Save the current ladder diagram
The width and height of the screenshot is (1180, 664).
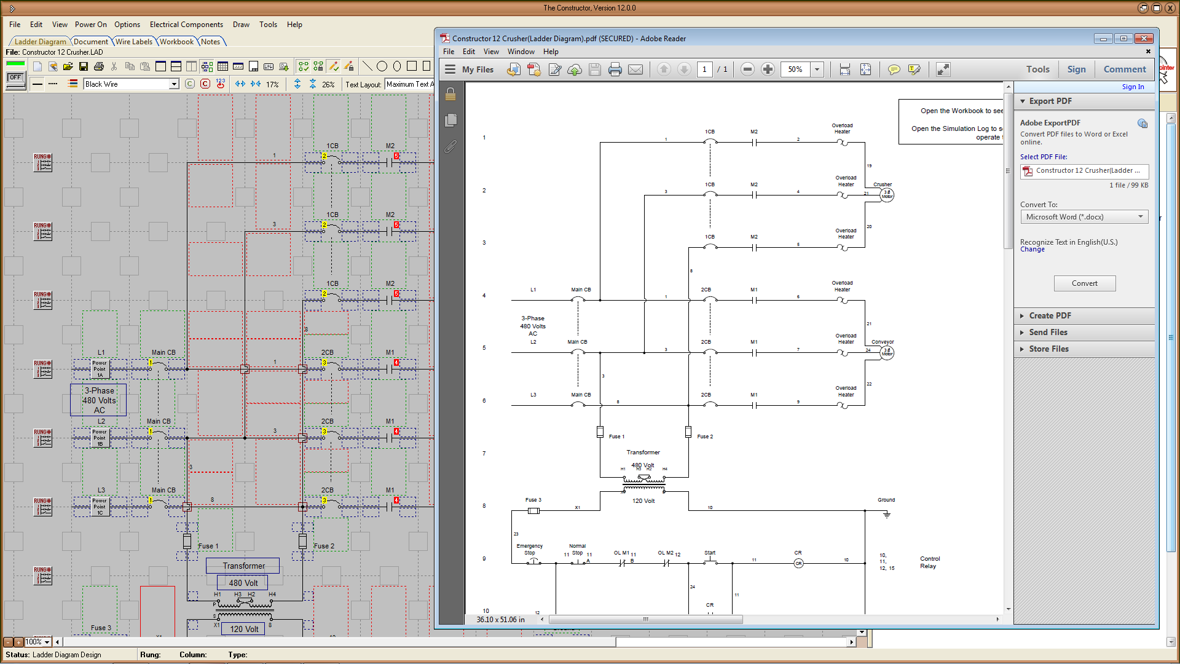pyautogui.click(x=84, y=66)
